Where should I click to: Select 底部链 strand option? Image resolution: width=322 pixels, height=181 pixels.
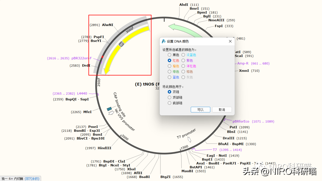tap(169, 103)
